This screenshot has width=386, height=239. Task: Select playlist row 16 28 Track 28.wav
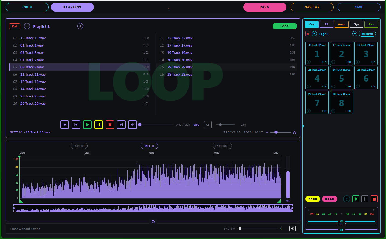(x=226, y=74)
